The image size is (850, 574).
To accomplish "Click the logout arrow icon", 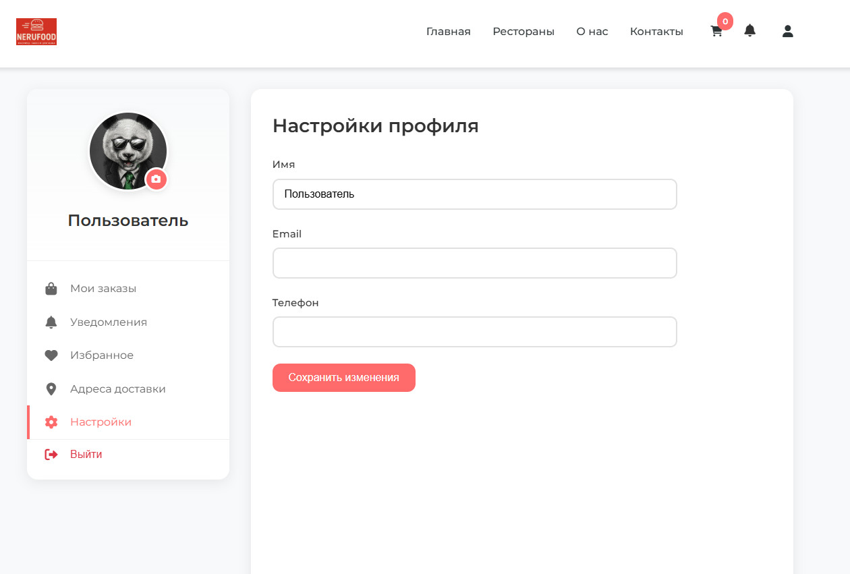I will [51, 455].
